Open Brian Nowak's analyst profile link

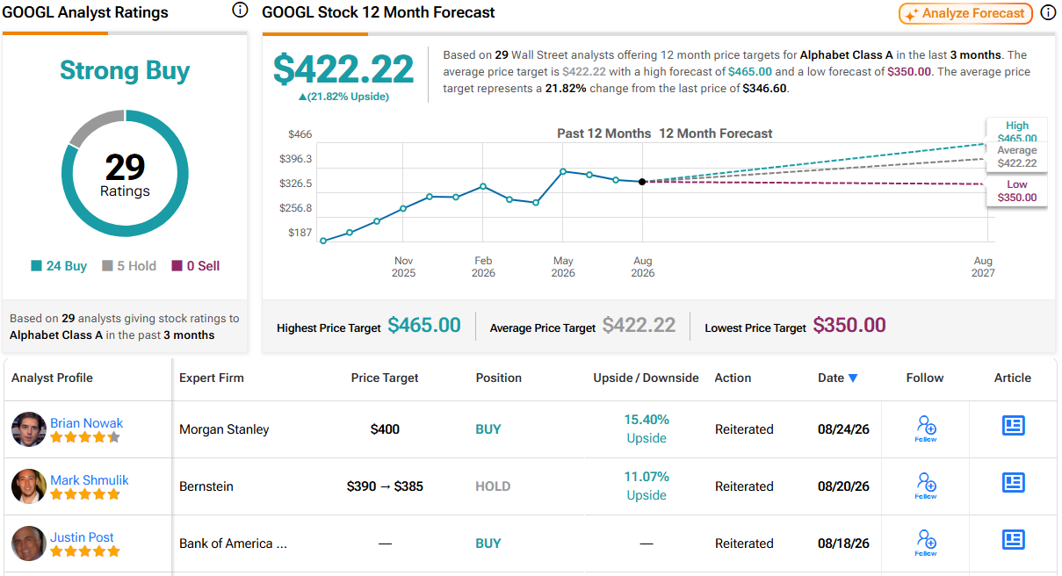86,423
